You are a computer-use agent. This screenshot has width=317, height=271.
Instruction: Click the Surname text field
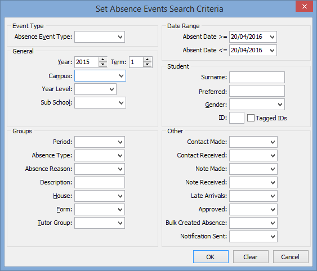pyautogui.click(x=257, y=77)
